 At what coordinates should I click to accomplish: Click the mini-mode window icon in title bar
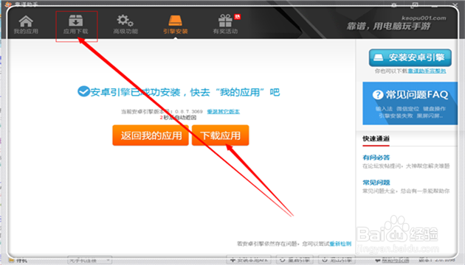414,5
